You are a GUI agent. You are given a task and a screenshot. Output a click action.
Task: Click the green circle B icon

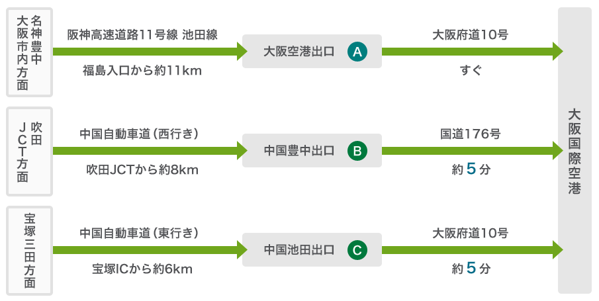tap(356, 151)
